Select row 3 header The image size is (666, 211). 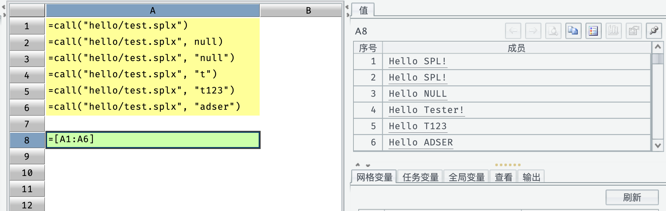[x=27, y=59]
